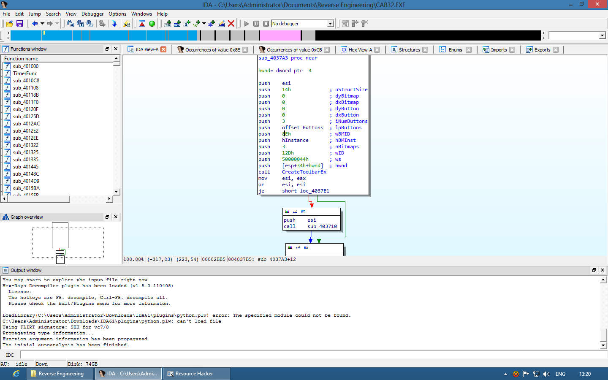This screenshot has width=608, height=380.
Task: Open the Options menu
Action: 117,14
